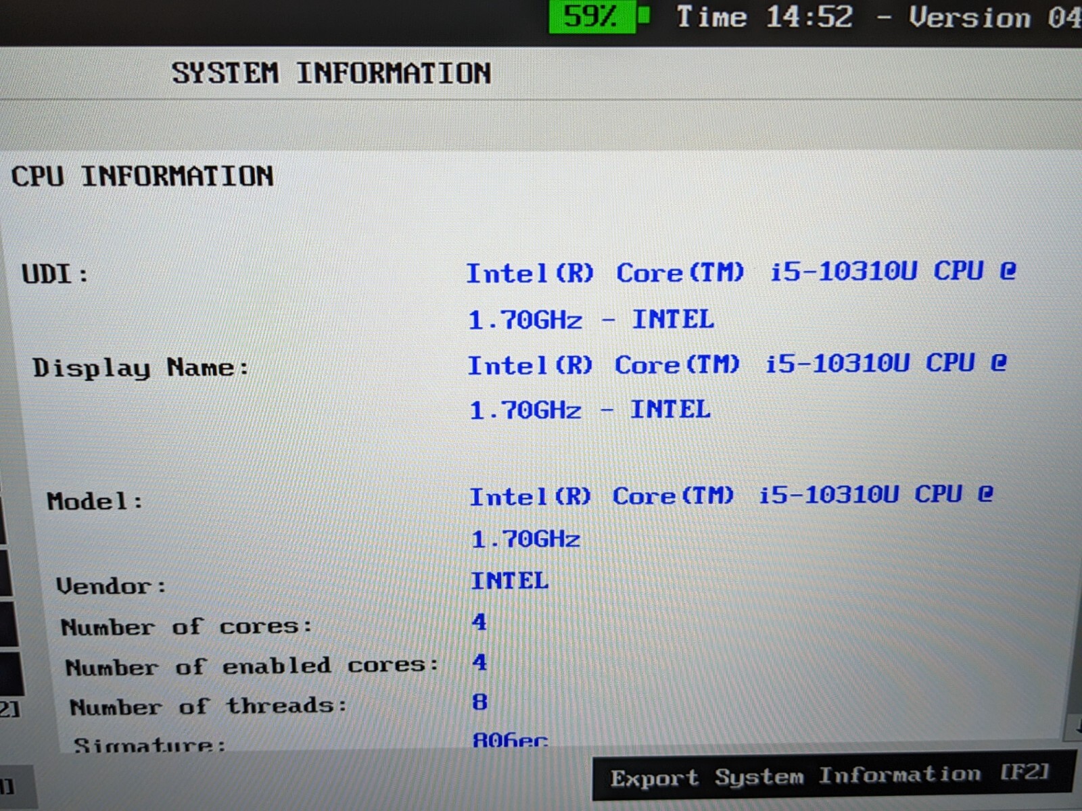Select the 'Number of threads:' label

[x=208, y=706]
